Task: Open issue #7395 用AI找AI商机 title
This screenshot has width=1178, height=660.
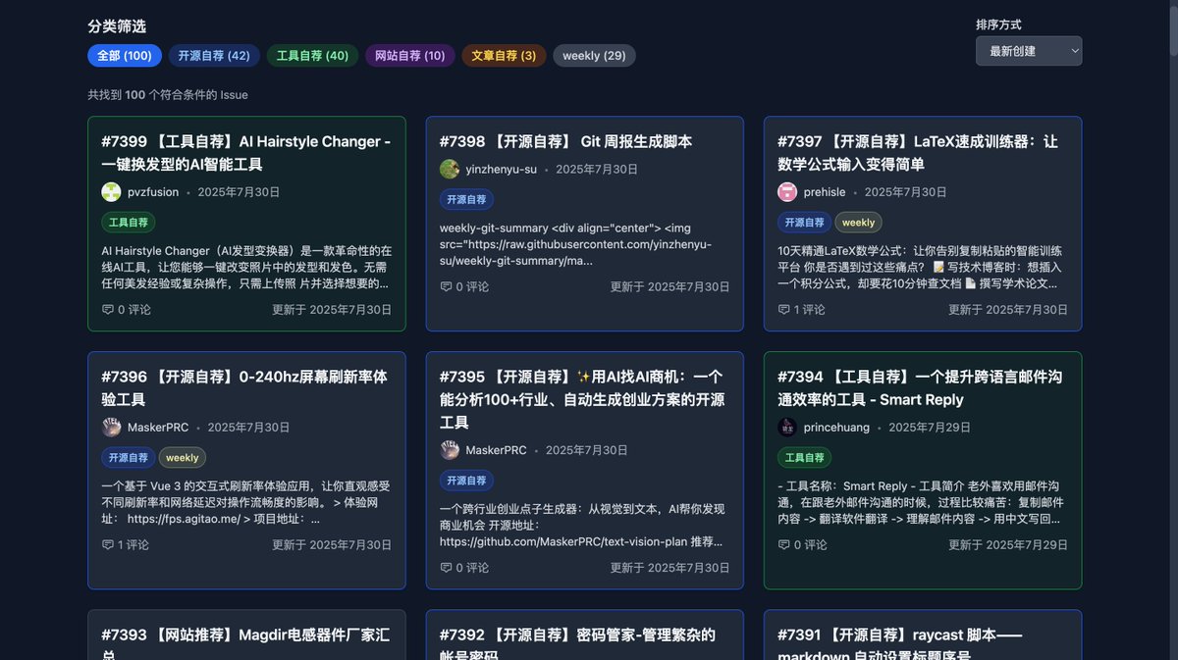Action: point(582,399)
